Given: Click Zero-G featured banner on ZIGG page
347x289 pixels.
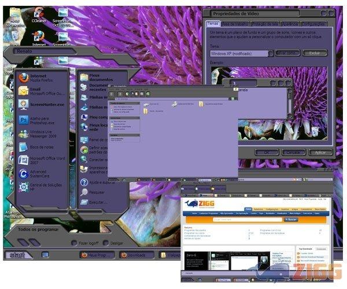Looking at the screenshot, I should [x=227, y=261].
